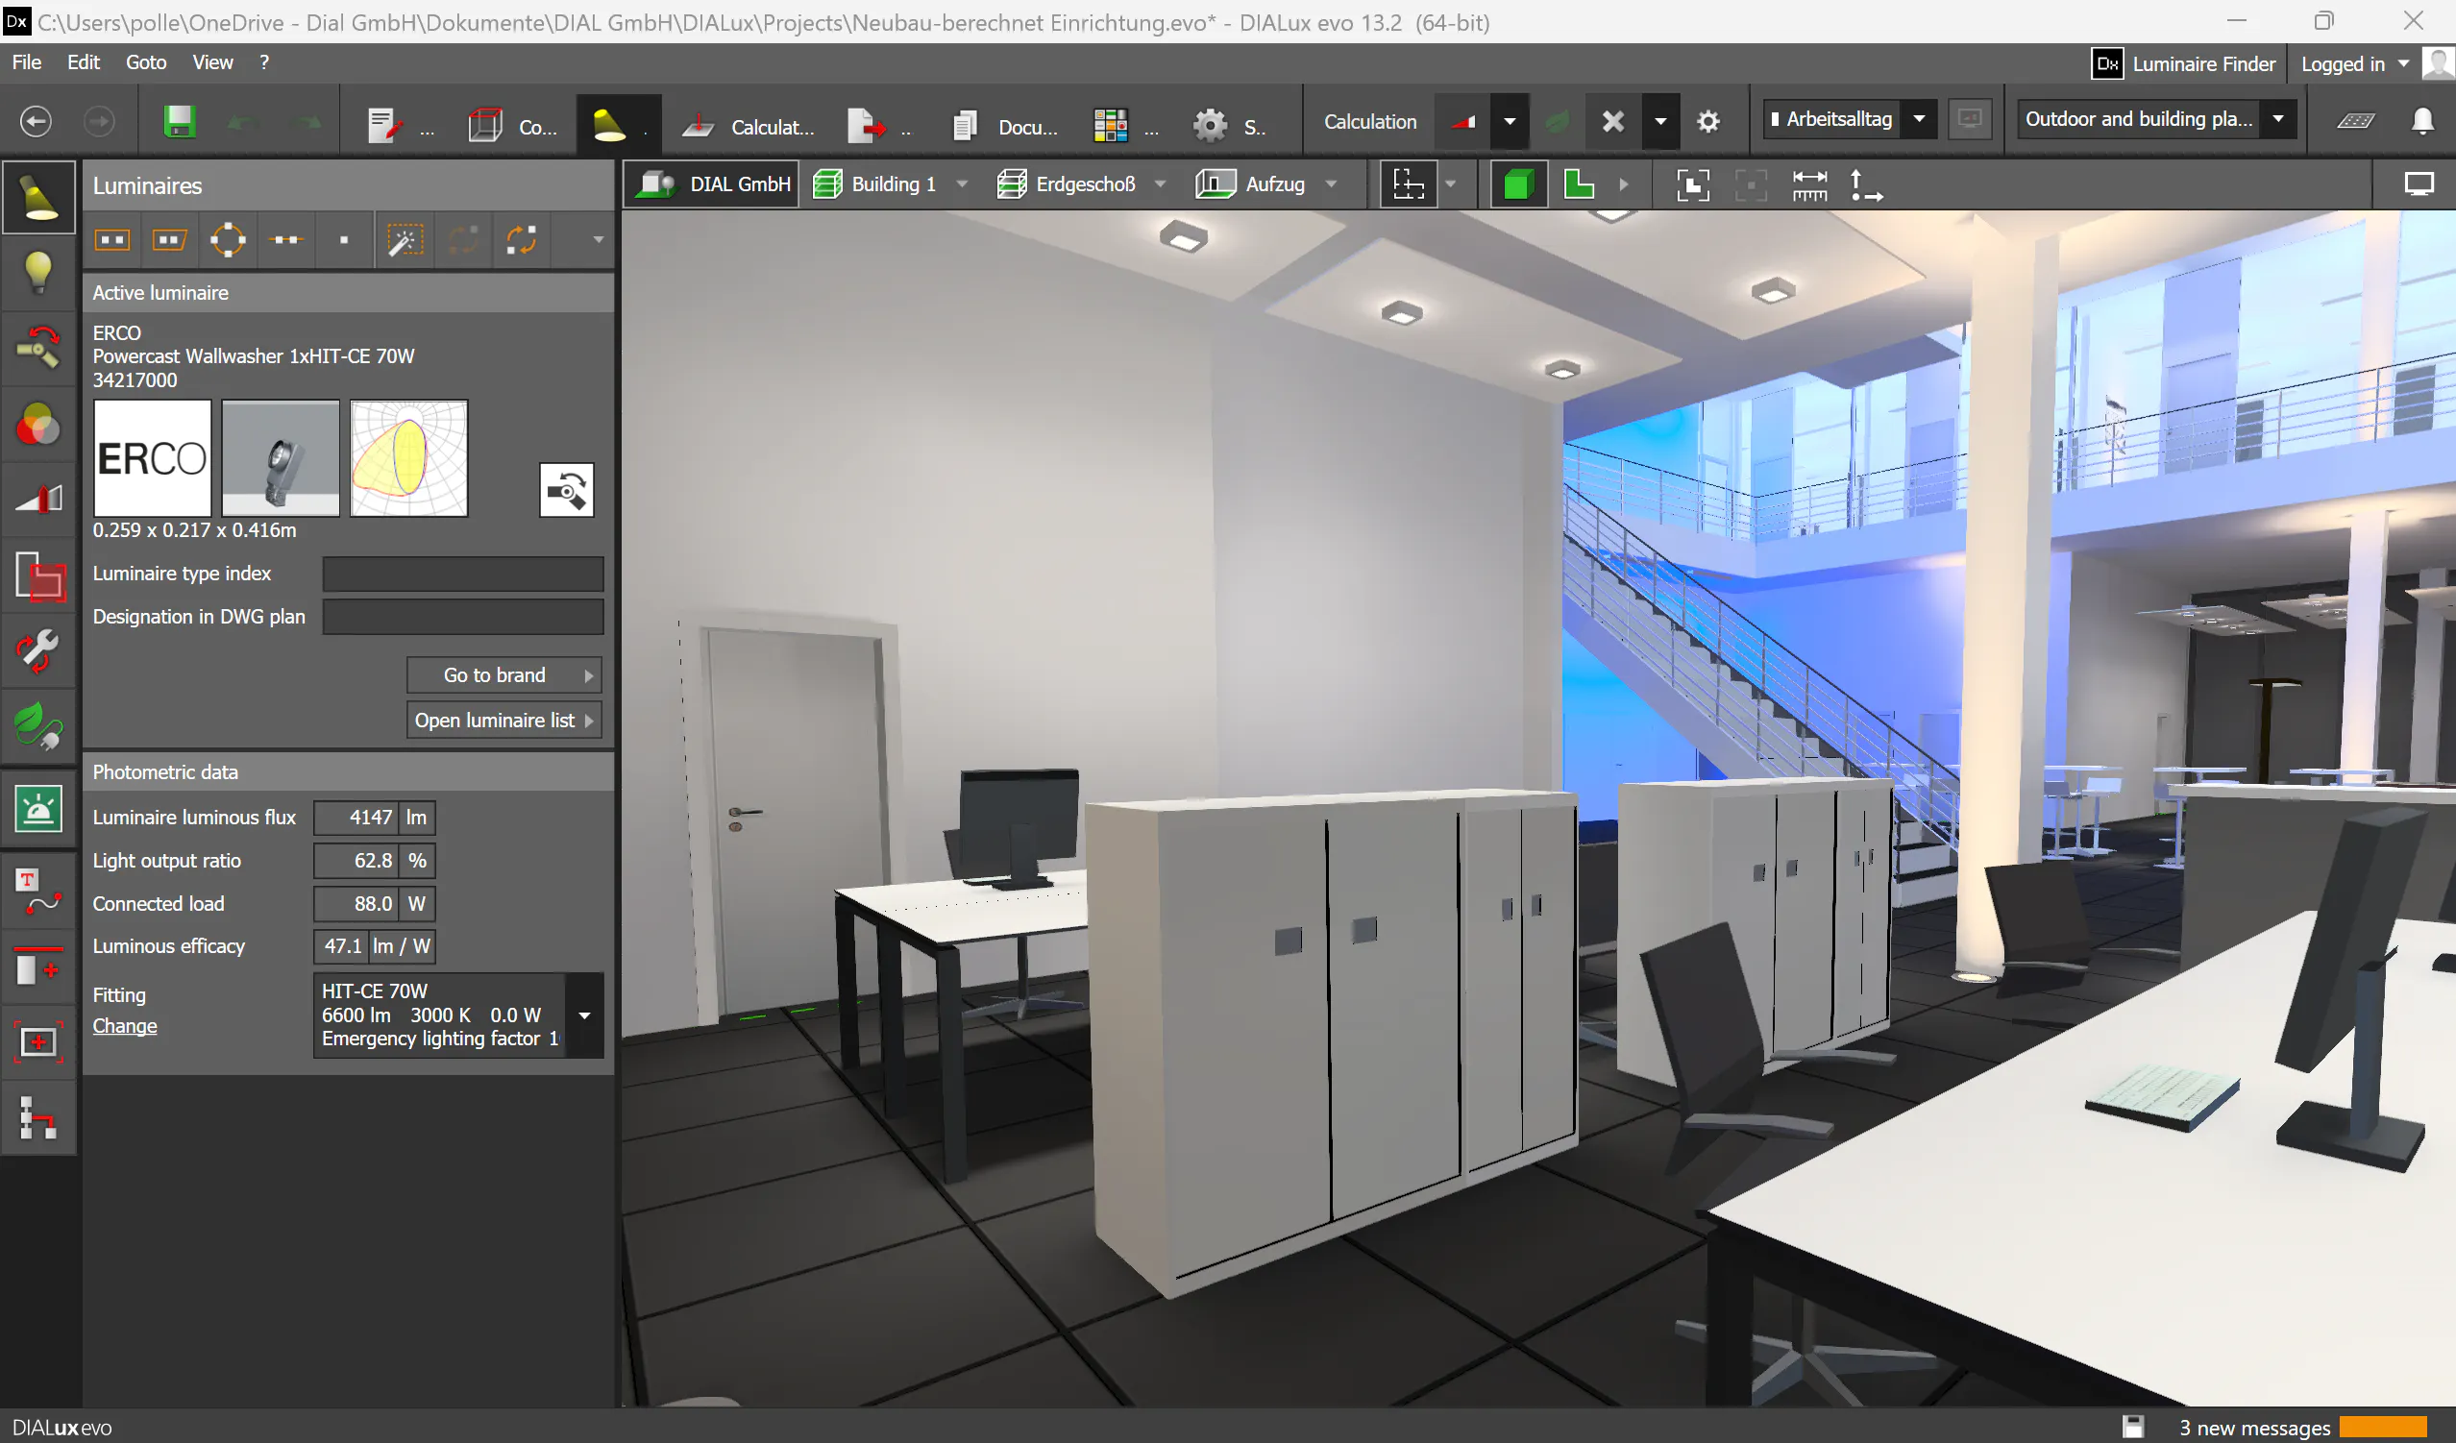Click the Change fitting link
2456x1443 pixels.
pos(125,1026)
